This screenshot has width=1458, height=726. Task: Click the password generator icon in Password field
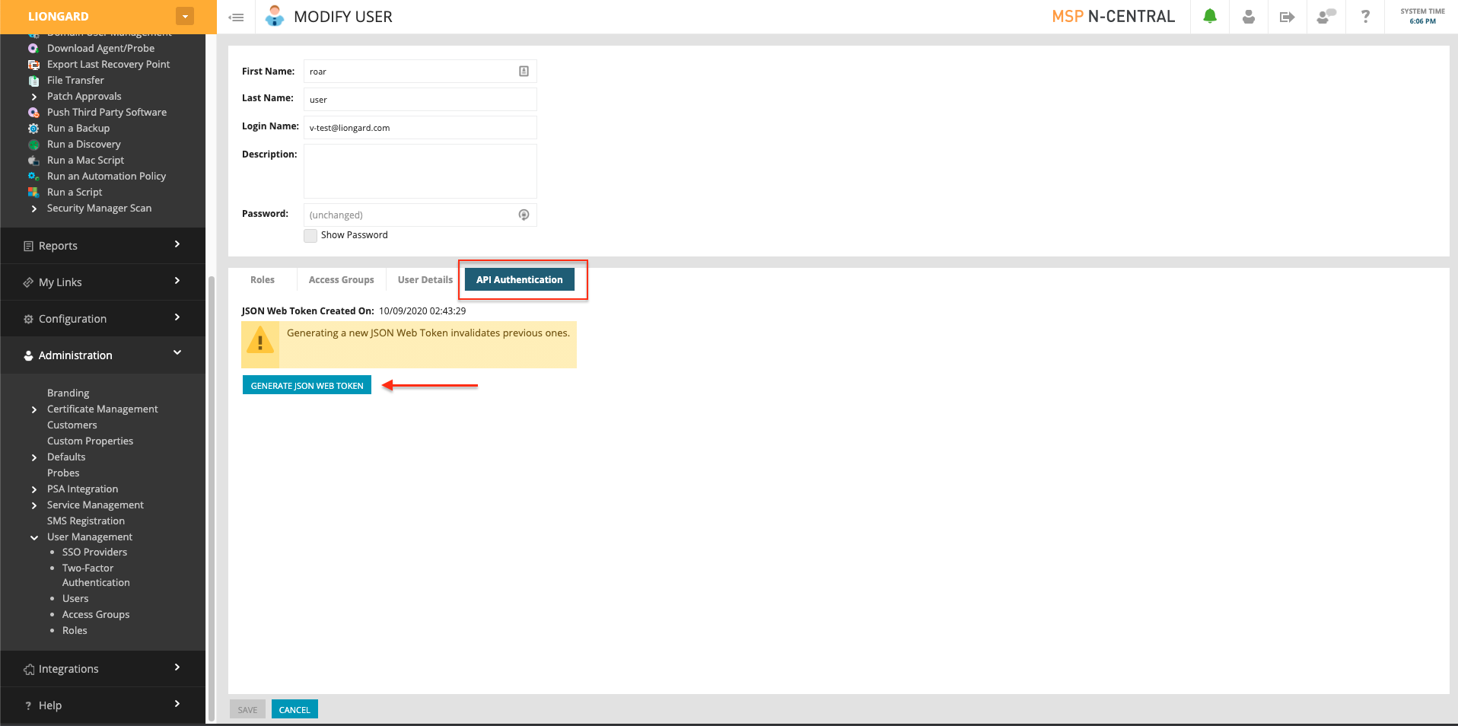[x=524, y=215]
